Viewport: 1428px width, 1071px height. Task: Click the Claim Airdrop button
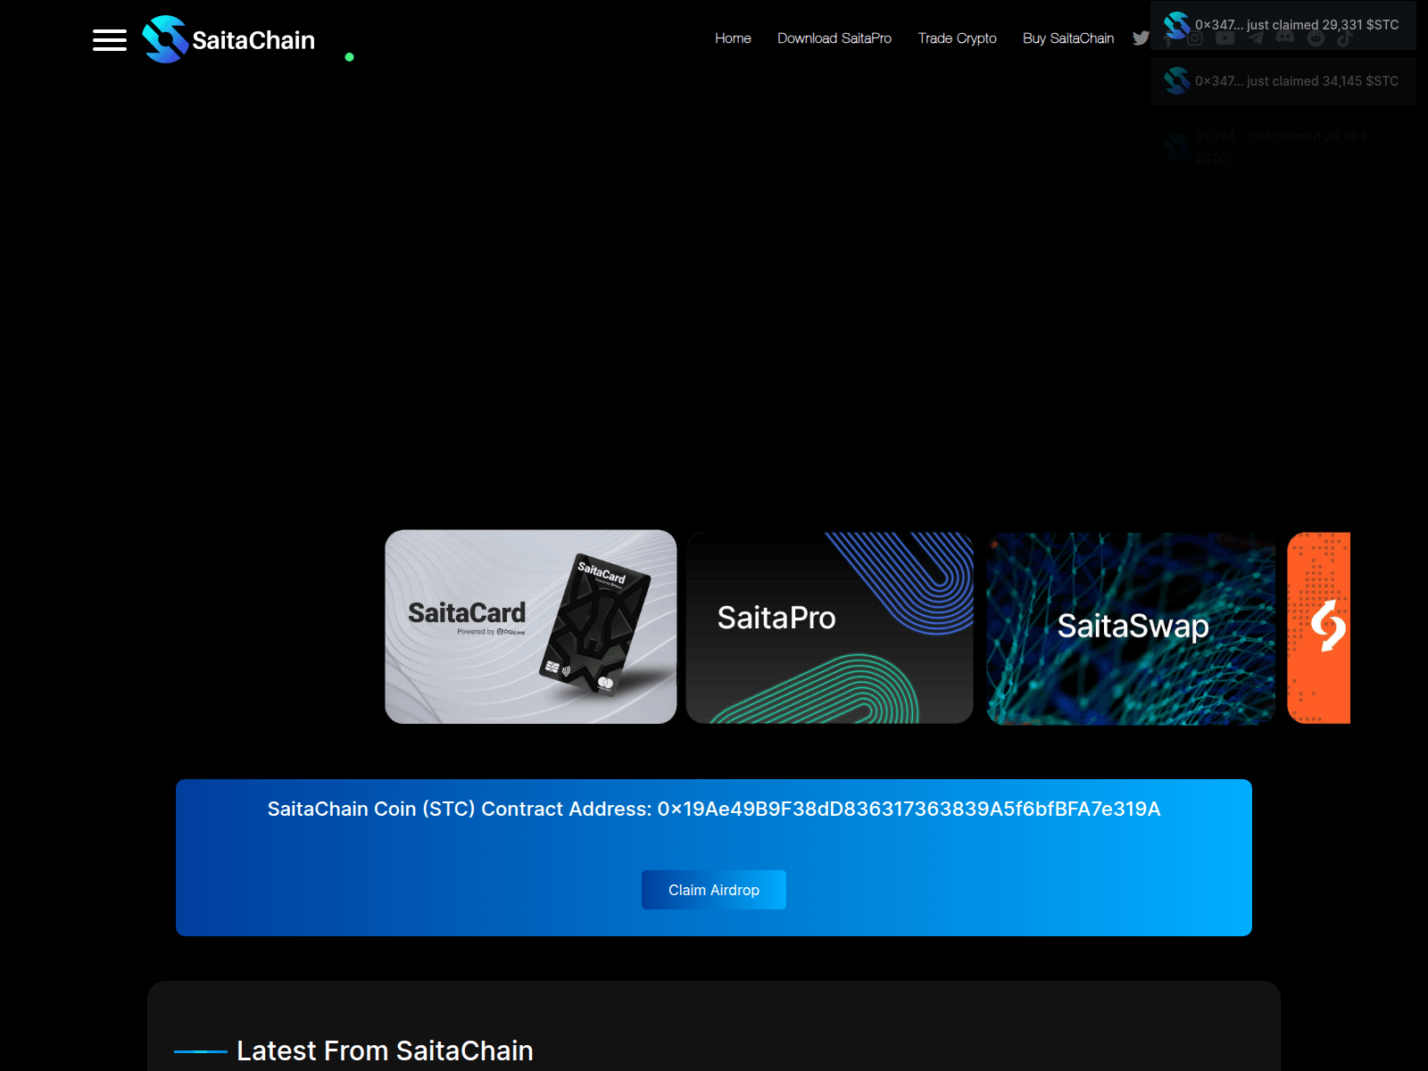point(714,890)
